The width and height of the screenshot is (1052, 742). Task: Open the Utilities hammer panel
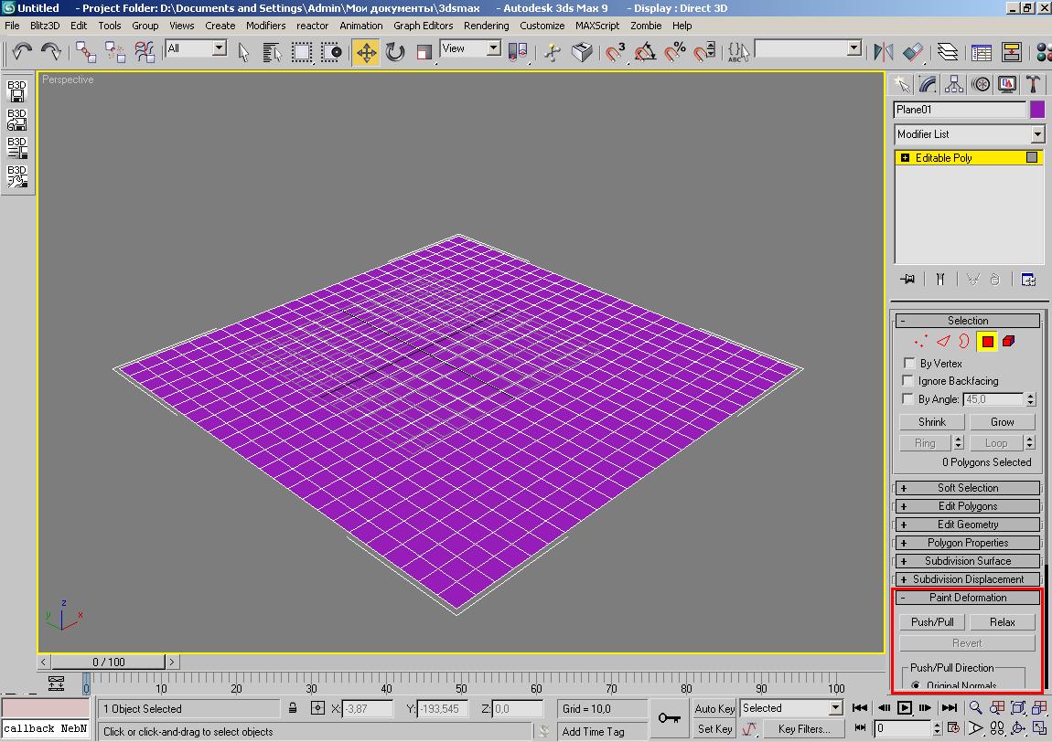(1034, 85)
